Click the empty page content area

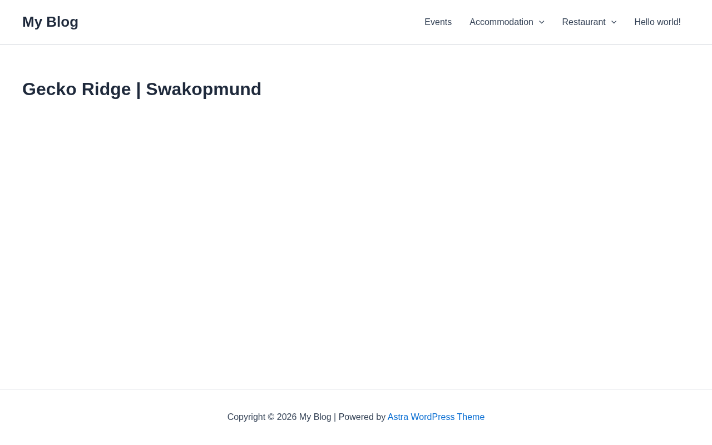[x=356, y=245]
